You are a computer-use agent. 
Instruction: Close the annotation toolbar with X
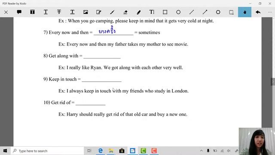[x=6, y=12]
